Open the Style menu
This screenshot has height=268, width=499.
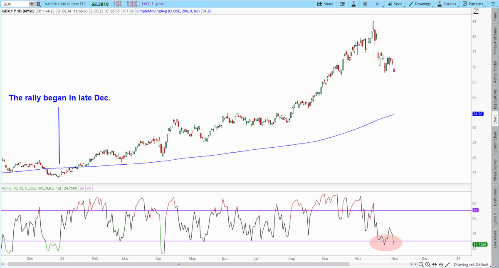pos(395,4)
